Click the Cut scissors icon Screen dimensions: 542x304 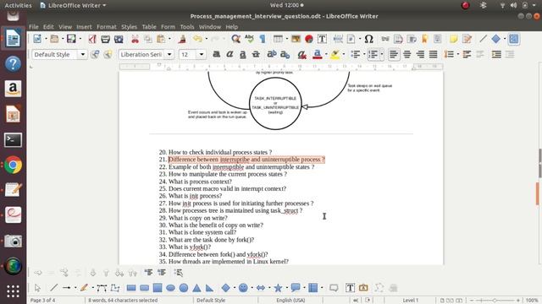tap(135, 39)
